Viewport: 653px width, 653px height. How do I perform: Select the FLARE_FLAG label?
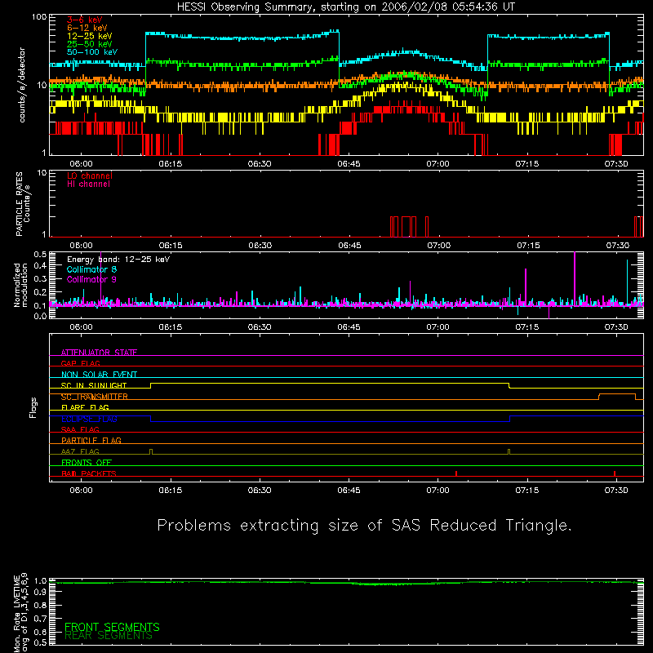pos(85,407)
